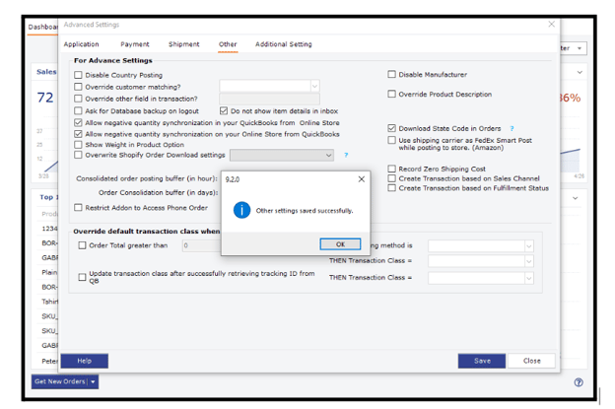The image size is (615, 409).
Task: Click the Get New Orders dropdown arrow
Action: (94, 381)
